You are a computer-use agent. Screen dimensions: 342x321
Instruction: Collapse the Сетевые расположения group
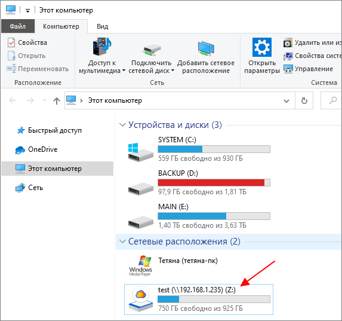(122, 241)
